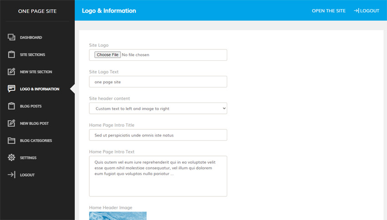Click the Site Sections clipboard icon
Screen dimensions: 387x220
pyautogui.click(x=12, y=54)
